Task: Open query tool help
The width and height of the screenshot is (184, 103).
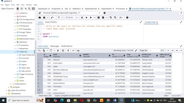Action: [127, 18]
